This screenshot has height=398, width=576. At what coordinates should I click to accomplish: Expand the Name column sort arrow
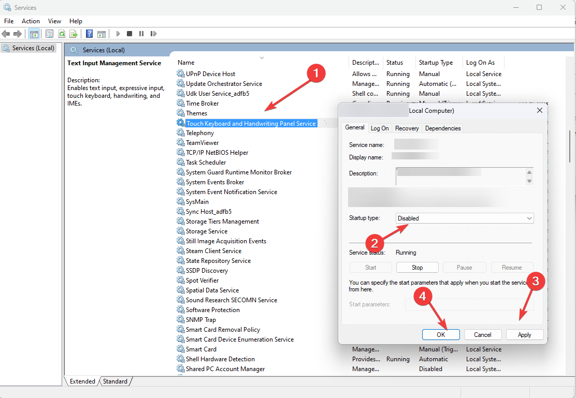(x=262, y=57)
